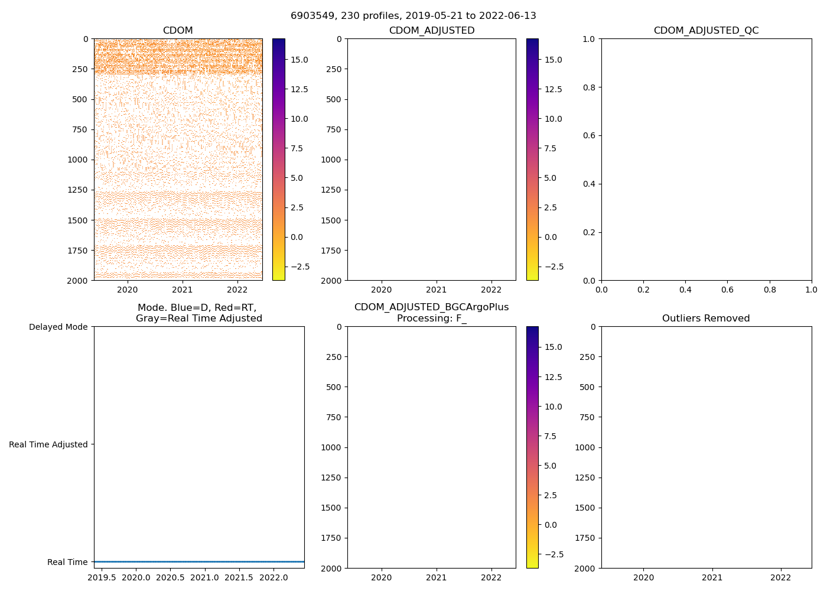The width and height of the screenshot is (827, 591).
Task: Click the 2021 tick under the CDOM heatmap
Action: 182,290
